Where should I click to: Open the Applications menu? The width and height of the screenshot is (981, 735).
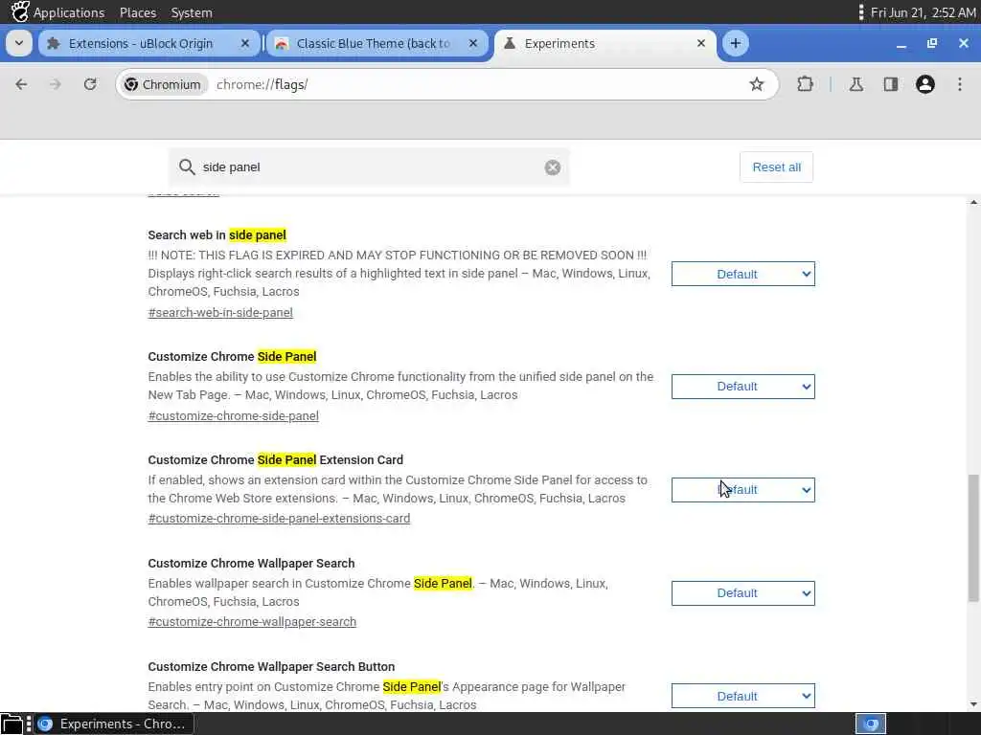coord(69,12)
